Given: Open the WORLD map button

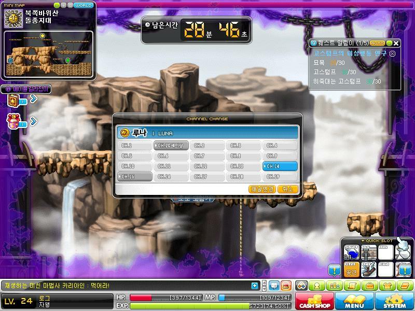Looking at the screenshot, I should coord(84,5).
